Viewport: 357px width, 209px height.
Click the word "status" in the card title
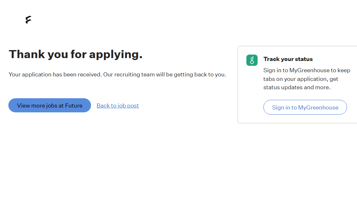(x=304, y=59)
